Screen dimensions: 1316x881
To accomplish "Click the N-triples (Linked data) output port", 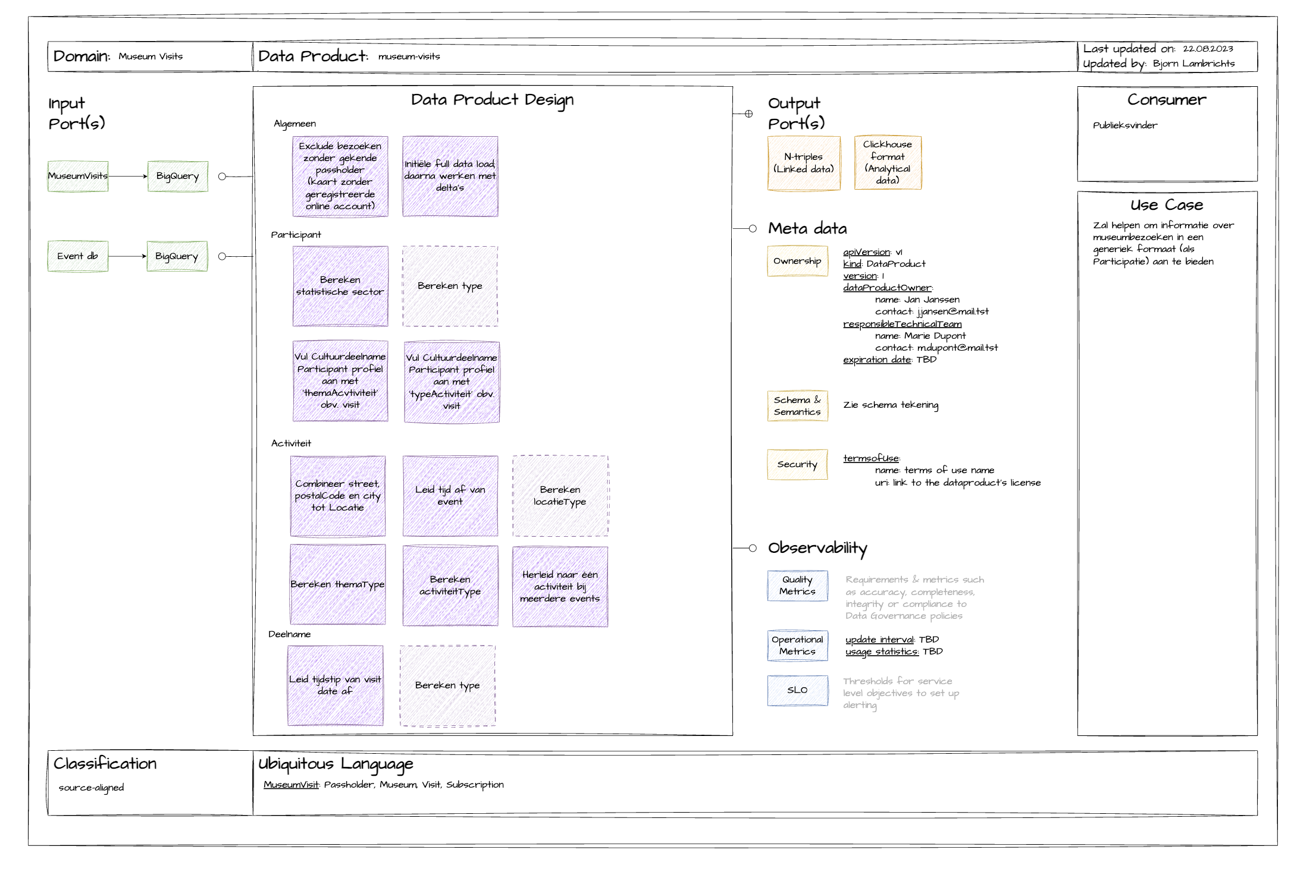I will (x=804, y=163).
